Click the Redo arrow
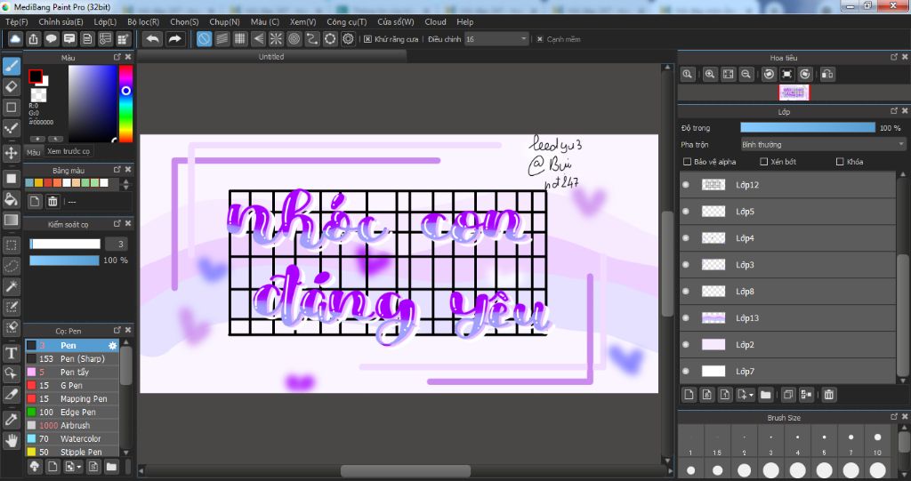Screen dimensions: 911x481 coord(174,39)
